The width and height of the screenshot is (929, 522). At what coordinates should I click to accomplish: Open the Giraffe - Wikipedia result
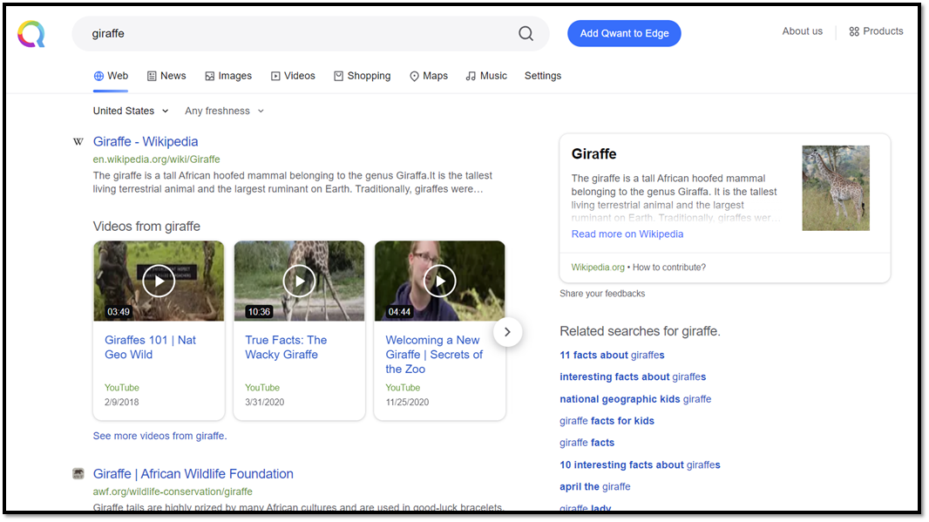[x=146, y=141]
